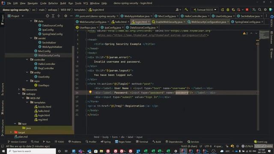Collapse the controller folder
The image size is (274, 154).
[x=27, y=59]
